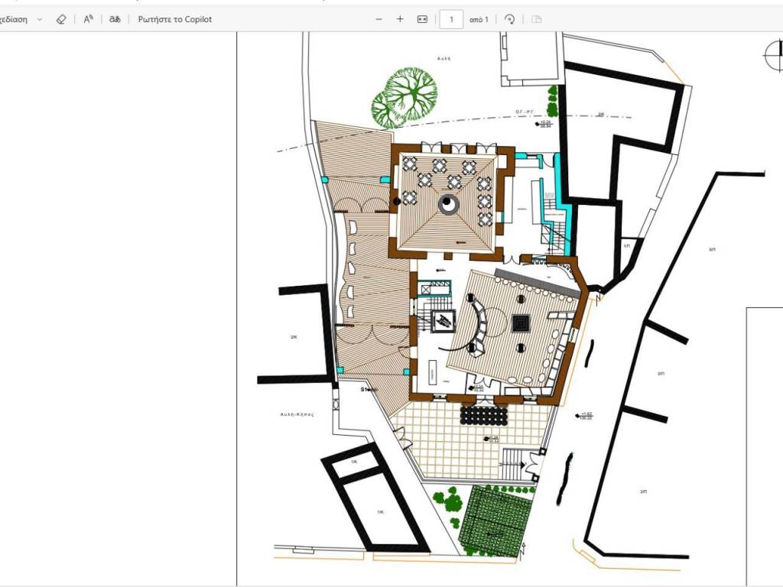This screenshot has width=783, height=587.
Task: Click the 'από 1' page count text
Action: (x=479, y=19)
